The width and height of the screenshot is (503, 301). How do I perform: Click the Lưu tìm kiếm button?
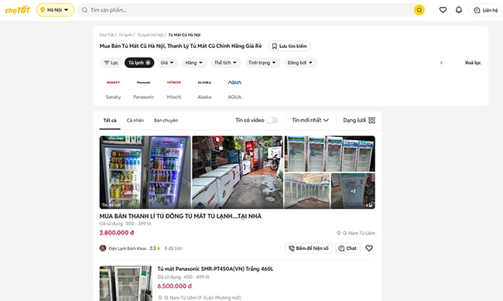click(289, 46)
